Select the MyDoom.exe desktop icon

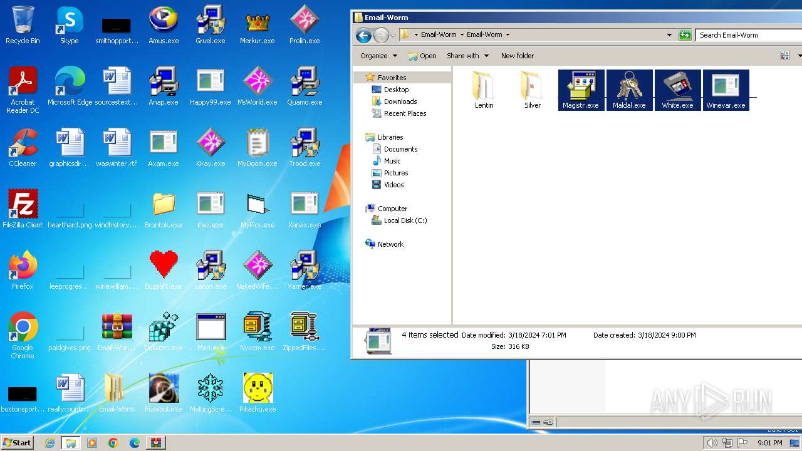pyautogui.click(x=258, y=148)
